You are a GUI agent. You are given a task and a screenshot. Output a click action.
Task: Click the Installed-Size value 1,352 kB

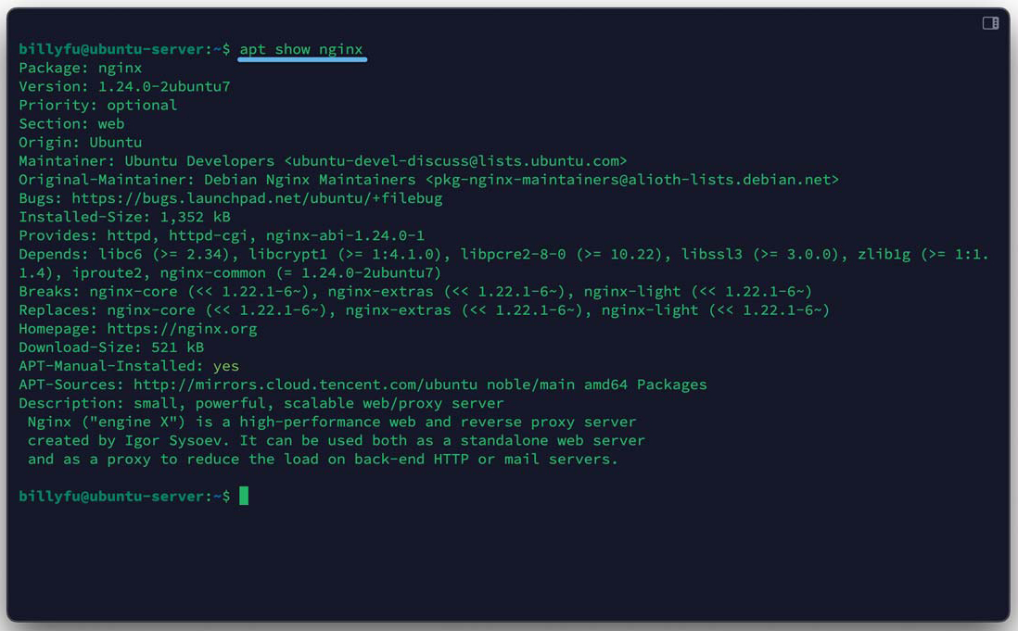click(195, 217)
